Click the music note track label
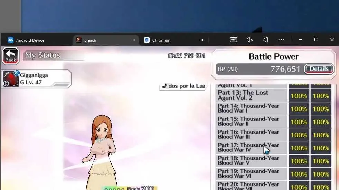The width and height of the screenshot is (339, 190). click(x=183, y=86)
